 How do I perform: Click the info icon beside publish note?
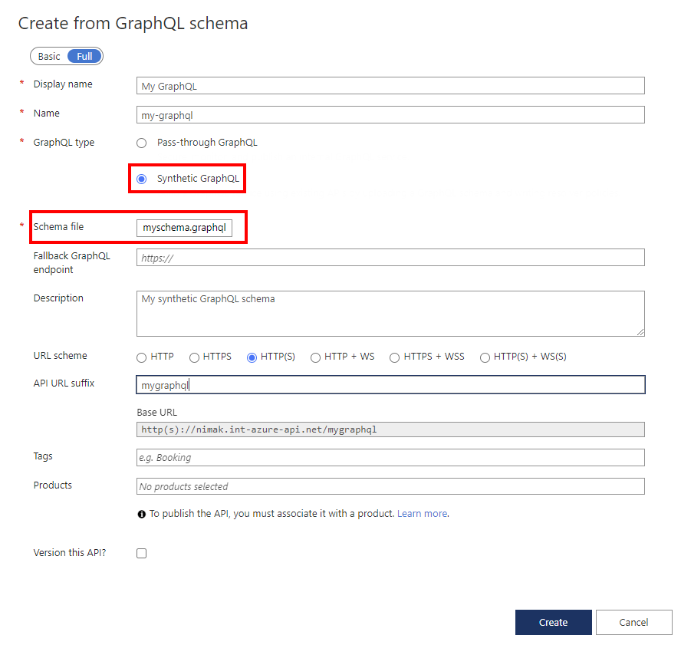(x=141, y=514)
